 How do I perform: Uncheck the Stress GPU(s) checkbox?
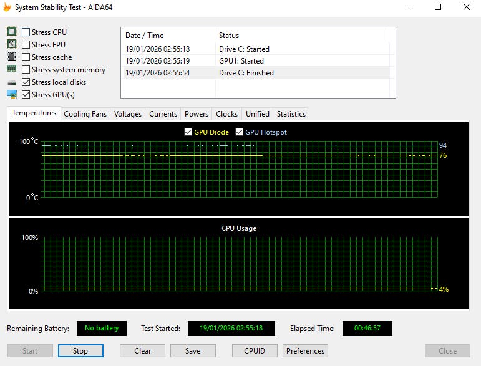[26, 95]
